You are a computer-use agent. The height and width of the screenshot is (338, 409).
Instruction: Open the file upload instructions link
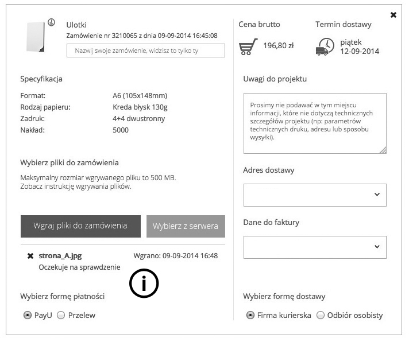tap(76, 187)
